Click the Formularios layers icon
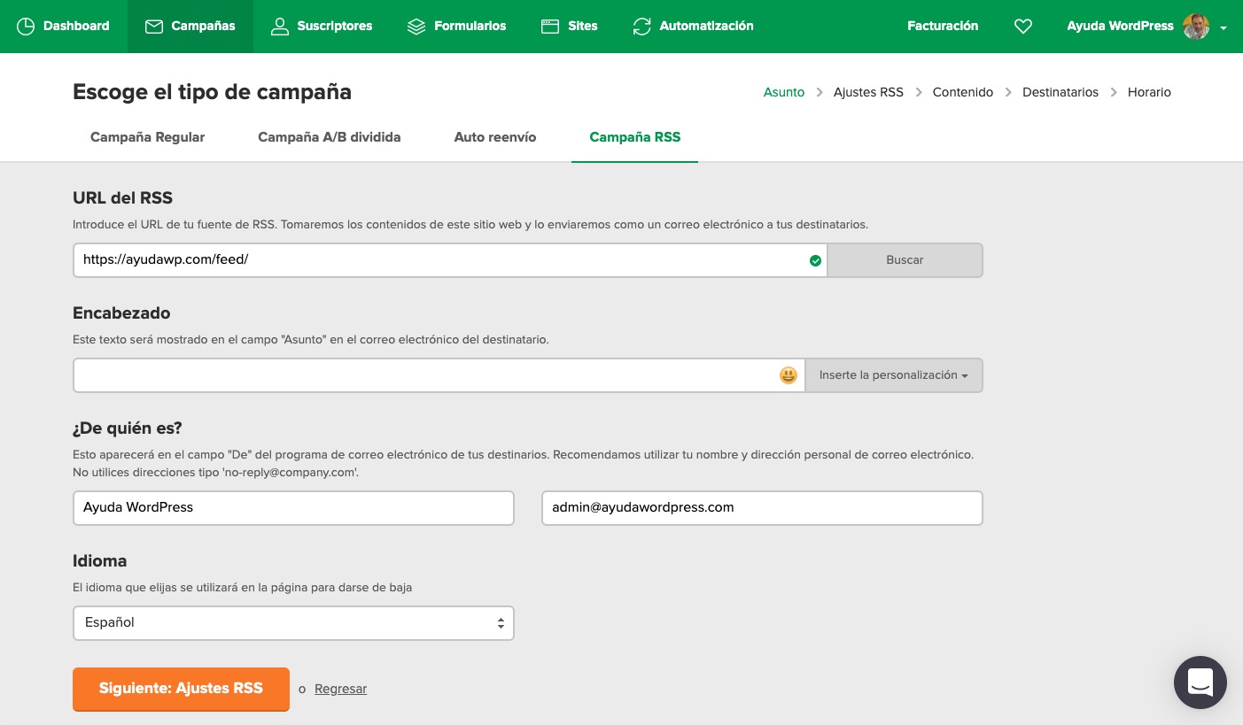The width and height of the screenshot is (1243, 725). pos(416,27)
